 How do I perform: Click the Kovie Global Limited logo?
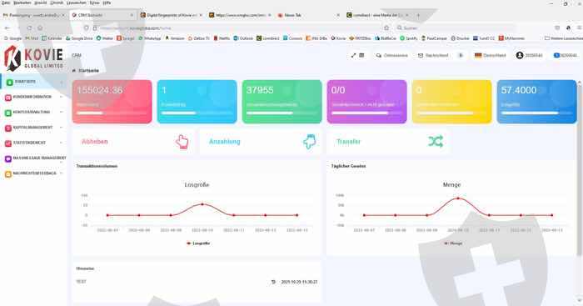click(x=33, y=58)
